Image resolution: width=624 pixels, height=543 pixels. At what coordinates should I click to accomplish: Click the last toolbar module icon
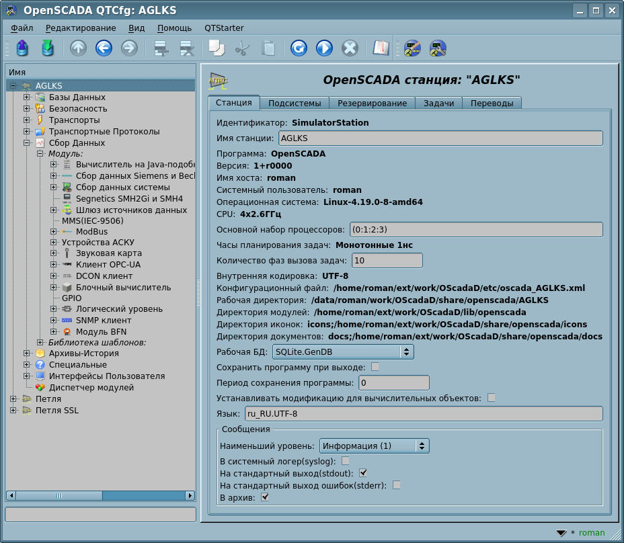pyautogui.click(x=438, y=48)
